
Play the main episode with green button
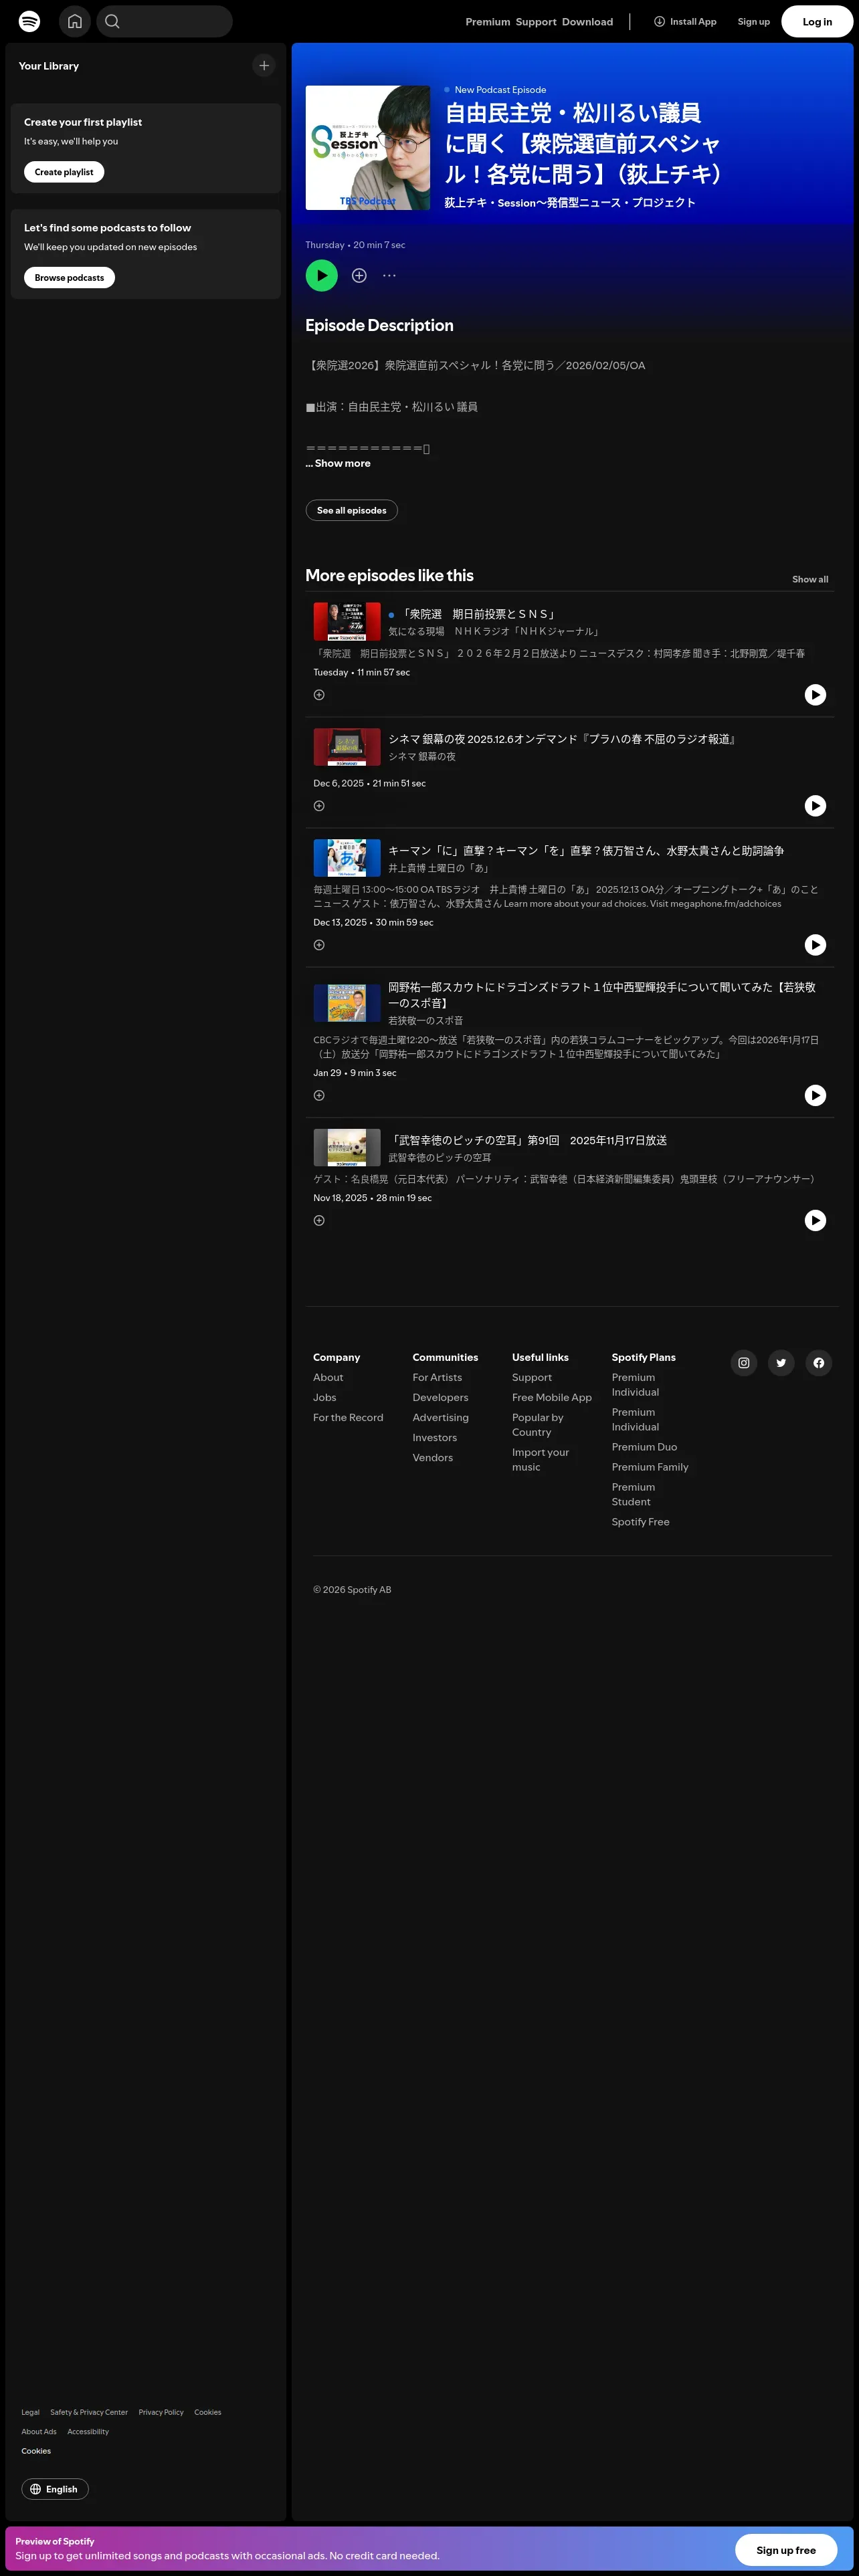(321, 276)
